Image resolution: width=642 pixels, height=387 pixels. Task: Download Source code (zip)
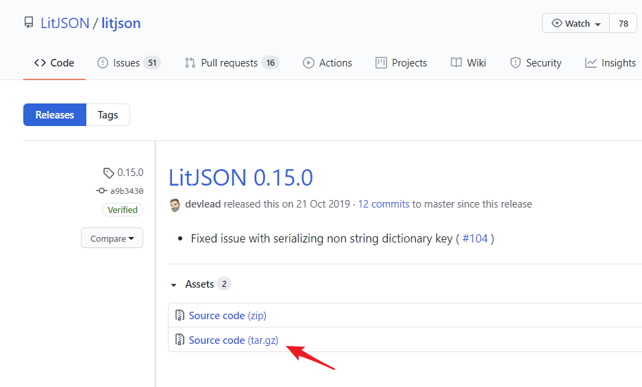[x=227, y=315]
